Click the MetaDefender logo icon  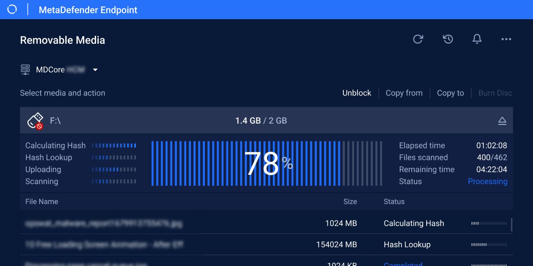tap(12, 9)
